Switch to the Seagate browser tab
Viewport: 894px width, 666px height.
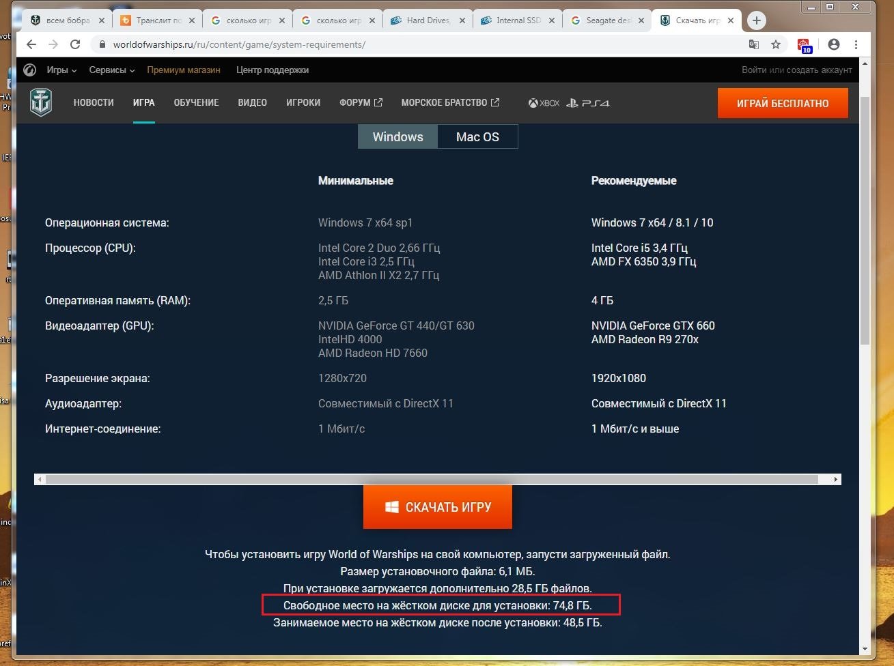607,20
